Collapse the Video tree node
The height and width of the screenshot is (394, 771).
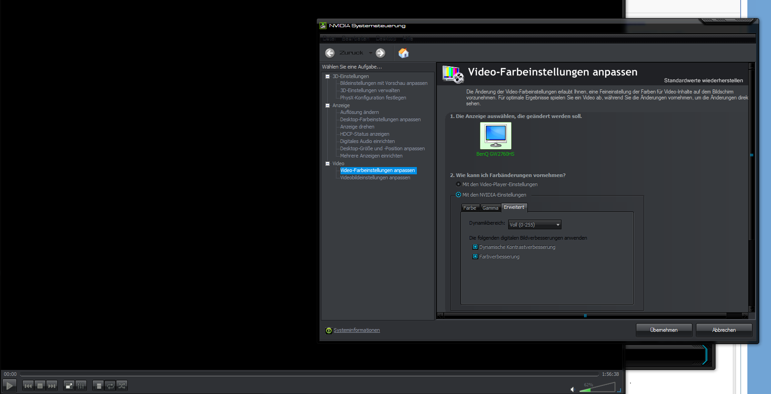tap(327, 163)
